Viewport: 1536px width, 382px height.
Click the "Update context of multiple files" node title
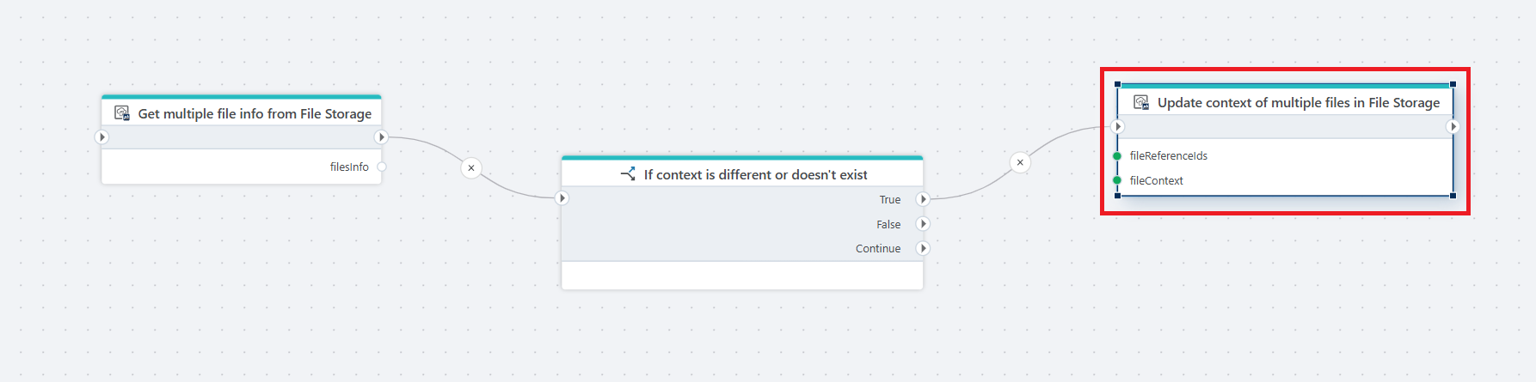1298,103
